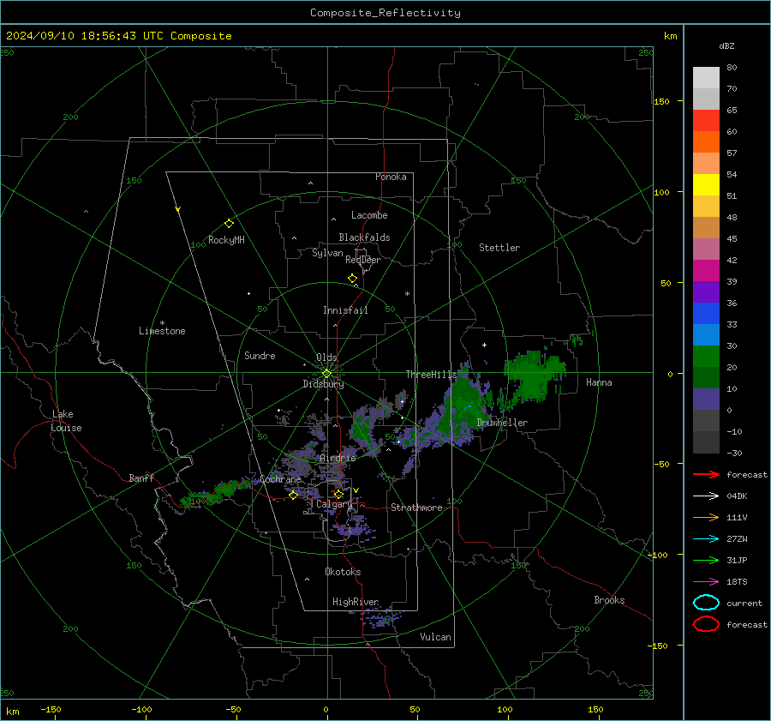Click the radar center diamond at Didsbury
This screenshot has height=721, width=771.
point(326,374)
